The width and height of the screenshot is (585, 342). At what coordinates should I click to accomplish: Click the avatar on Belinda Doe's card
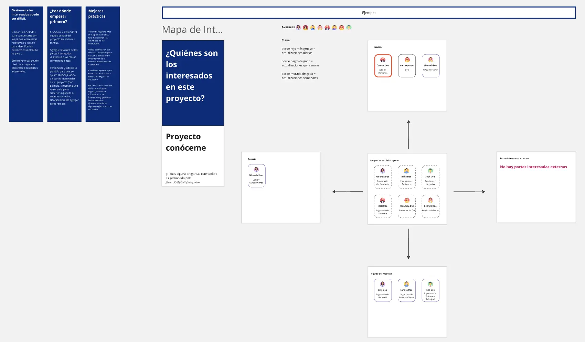click(430, 200)
